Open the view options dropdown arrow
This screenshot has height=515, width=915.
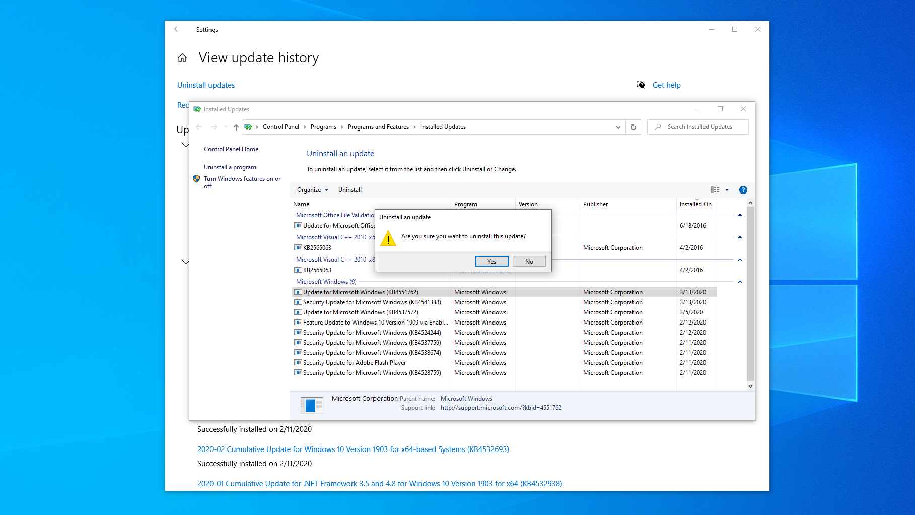(x=727, y=190)
